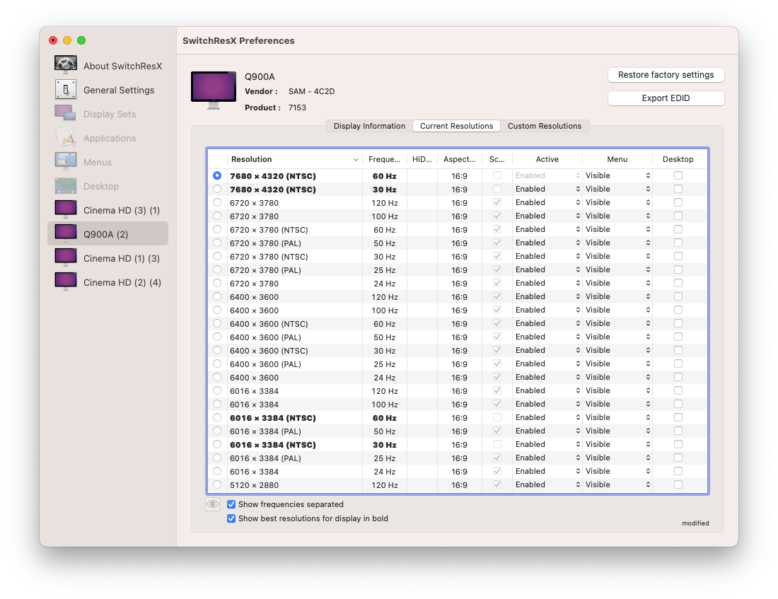Select radio for 5120 × 2880 120 Hz

pos(217,485)
